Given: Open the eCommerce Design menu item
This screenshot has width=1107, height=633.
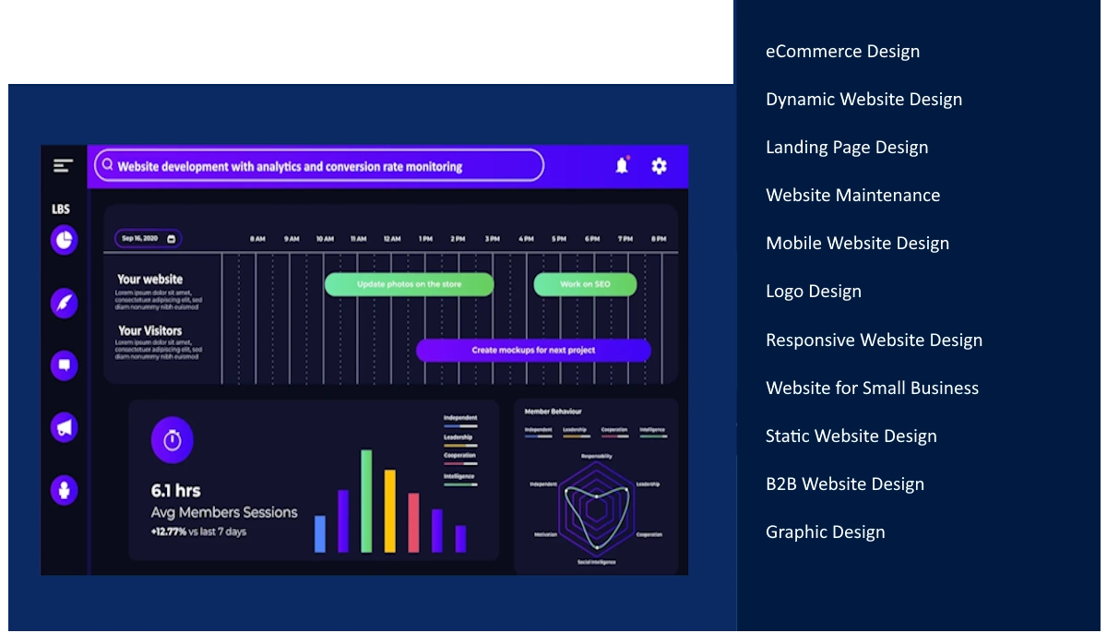Looking at the screenshot, I should (x=842, y=52).
